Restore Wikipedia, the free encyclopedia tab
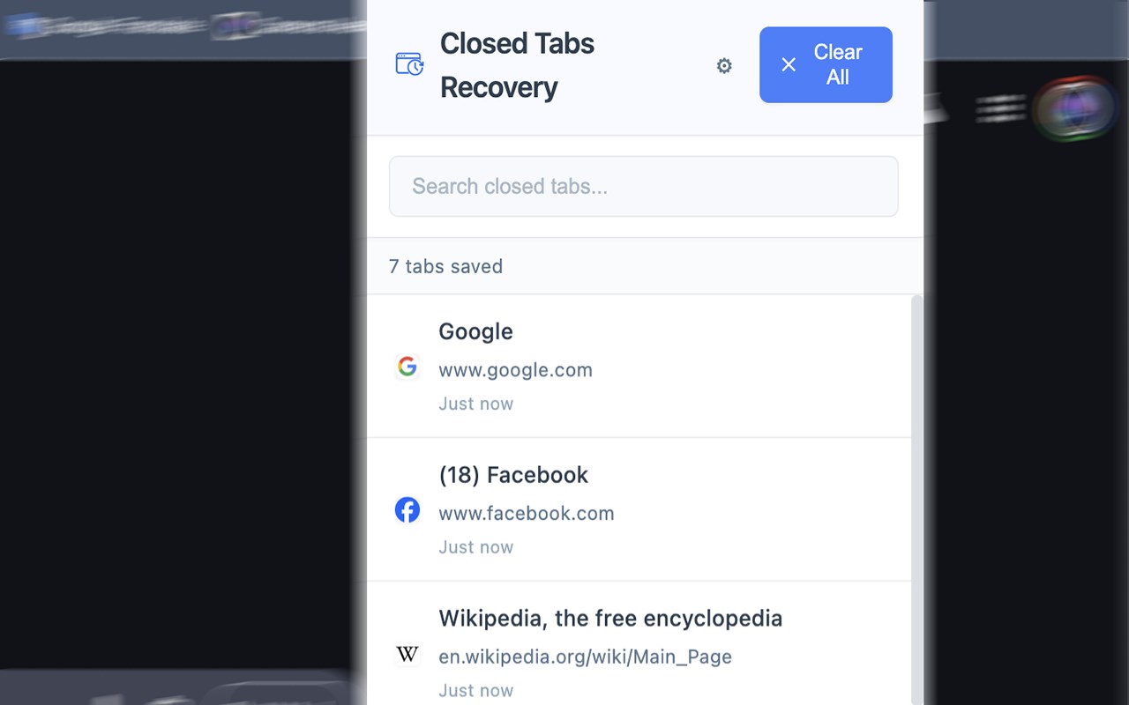 [x=610, y=619]
